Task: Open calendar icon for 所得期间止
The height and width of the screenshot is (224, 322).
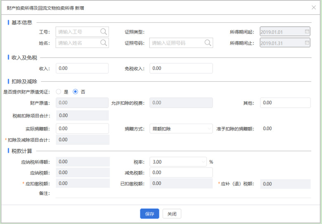Action: click(307, 42)
